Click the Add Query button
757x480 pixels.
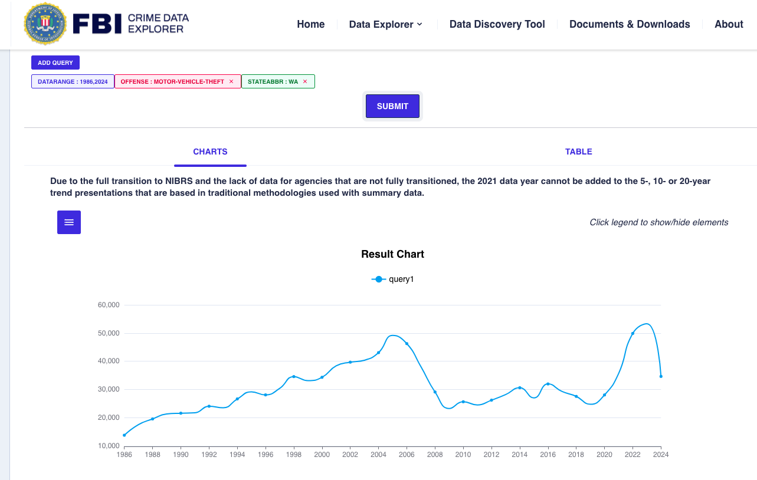55,63
